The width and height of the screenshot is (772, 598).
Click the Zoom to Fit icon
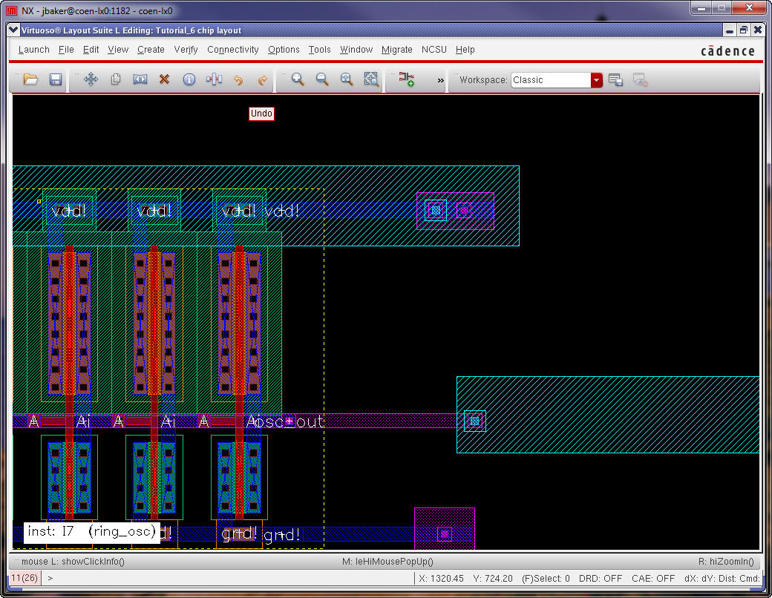[x=347, y=79]
